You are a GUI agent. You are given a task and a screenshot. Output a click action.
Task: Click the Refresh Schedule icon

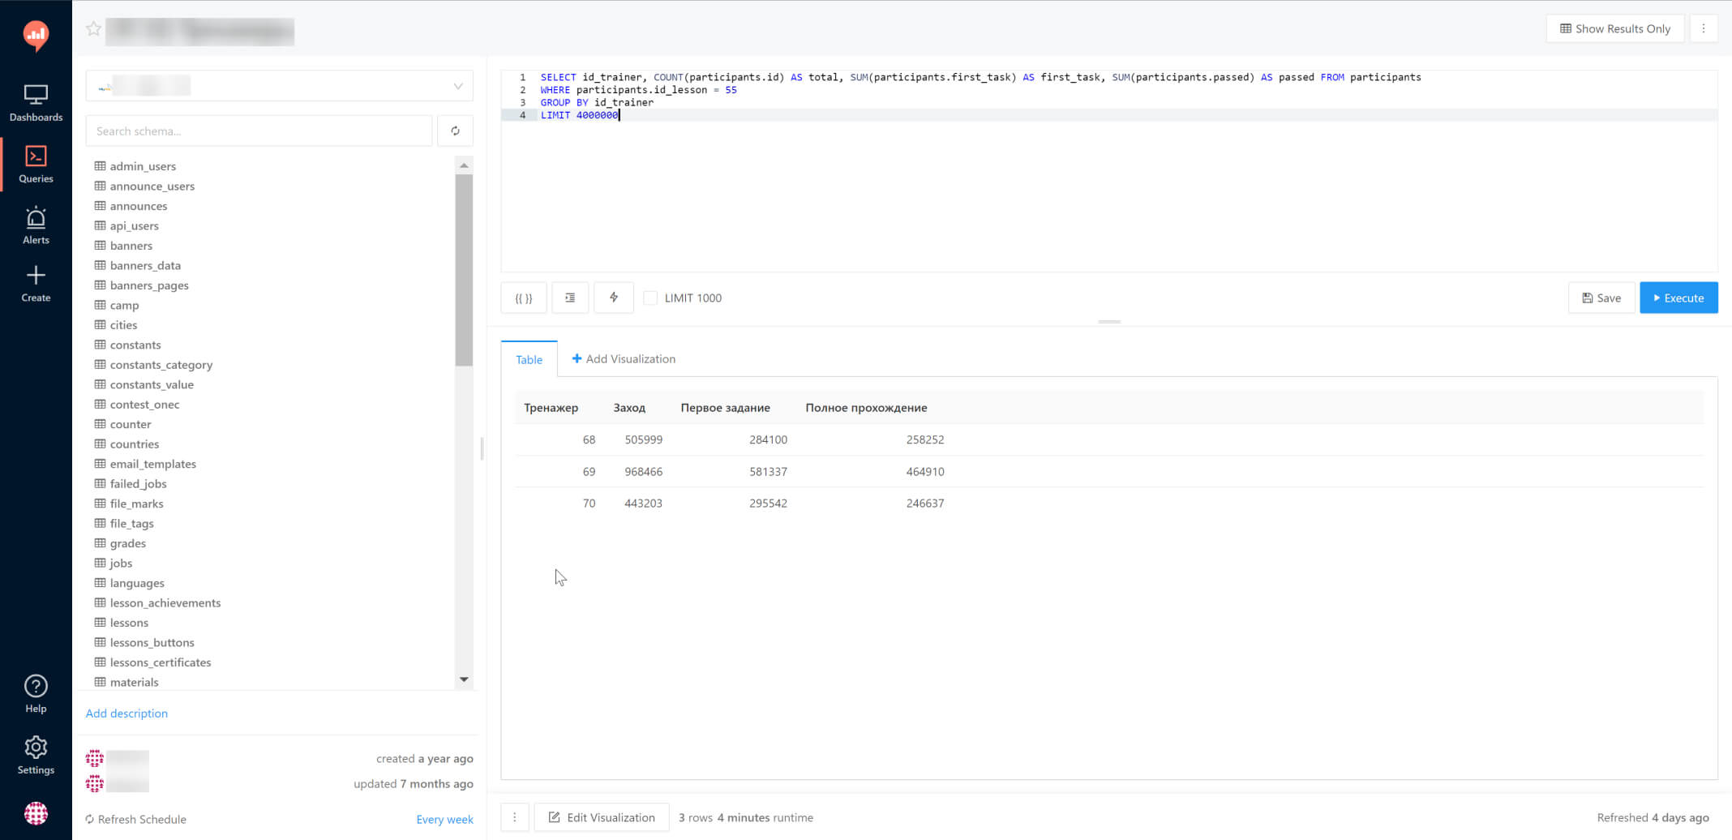(90, 819)
